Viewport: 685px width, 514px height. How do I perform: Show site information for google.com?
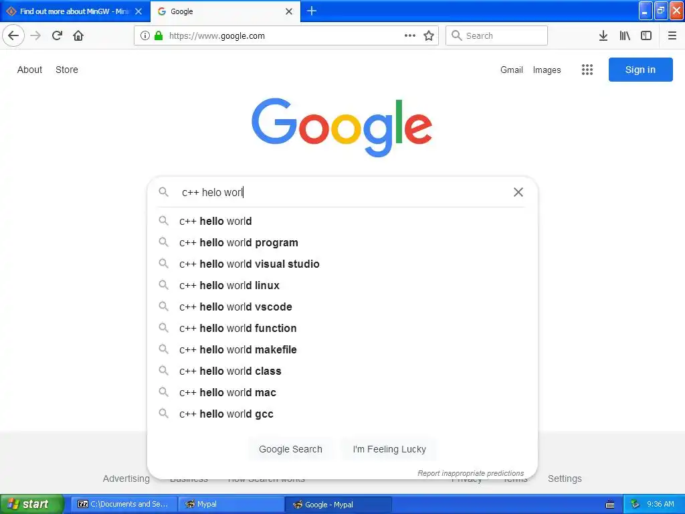[x=145, y=35]
